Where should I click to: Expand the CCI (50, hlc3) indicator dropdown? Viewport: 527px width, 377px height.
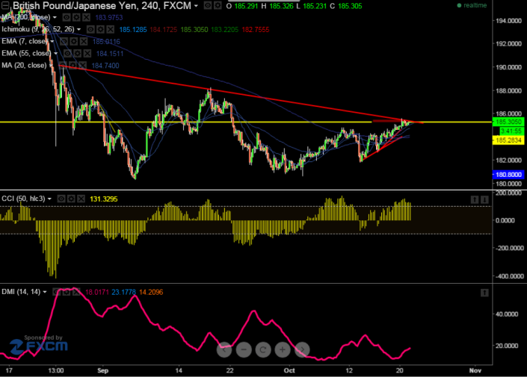(x=49, y=199)
